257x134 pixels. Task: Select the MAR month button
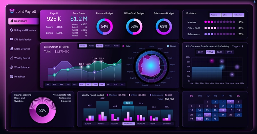coord(61,84)
